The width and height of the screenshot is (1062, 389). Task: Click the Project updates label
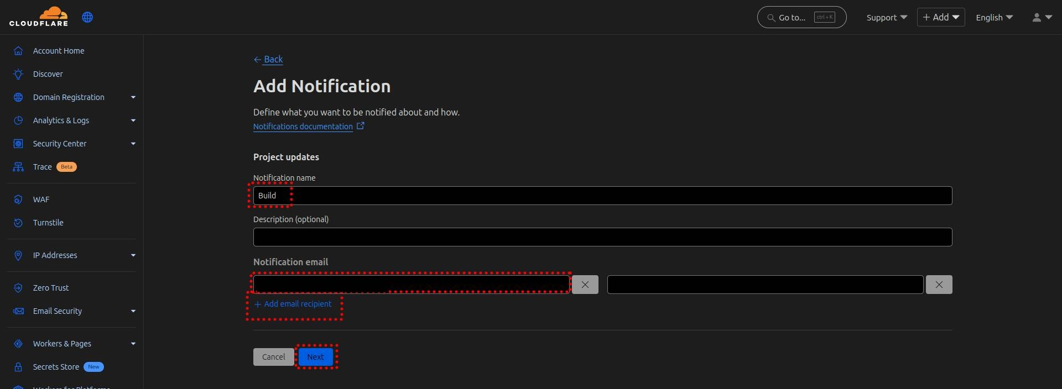pos(286,157)
